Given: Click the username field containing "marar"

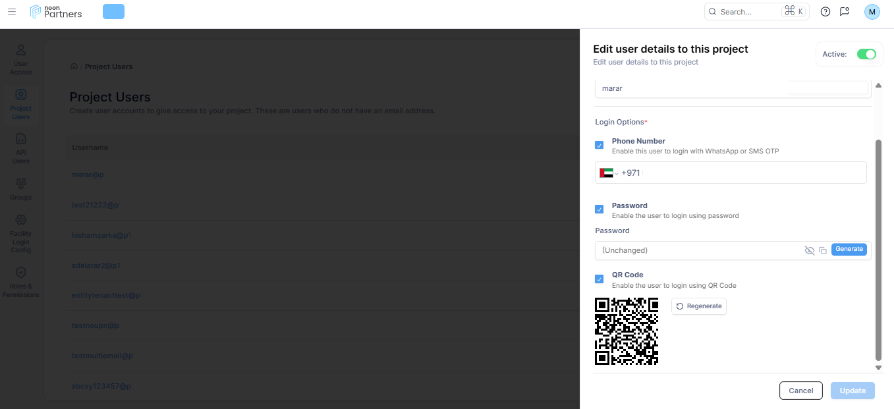Looking at the screenshot, I should pyautogui.click(x=733, y=88).
